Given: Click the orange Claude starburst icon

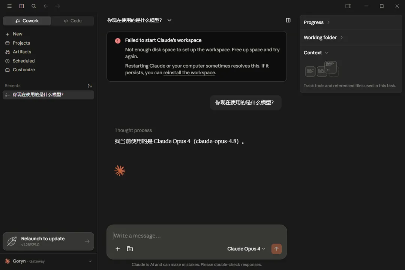Looking at the screenshot, I should [120, 171].
